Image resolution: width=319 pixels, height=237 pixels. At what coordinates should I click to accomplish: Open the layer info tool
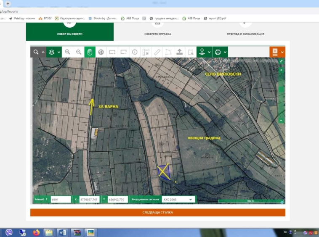point(202,52)
